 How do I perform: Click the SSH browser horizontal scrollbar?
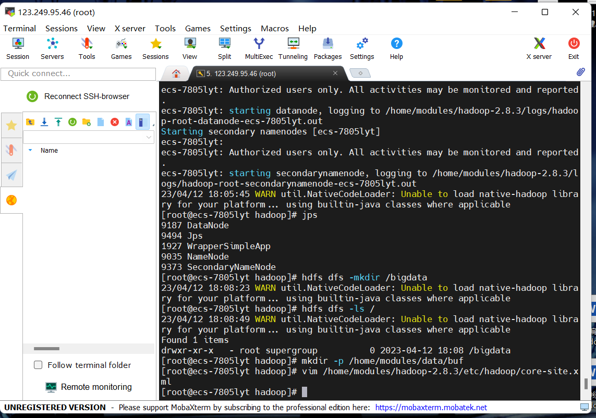46,349
